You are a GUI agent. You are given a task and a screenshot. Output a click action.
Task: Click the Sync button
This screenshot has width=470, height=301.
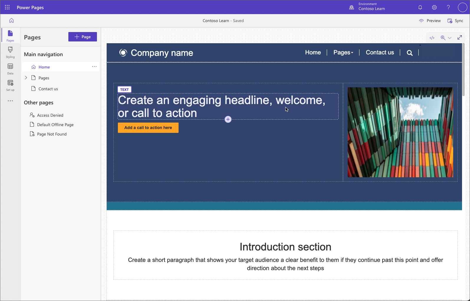pos(455,21)
